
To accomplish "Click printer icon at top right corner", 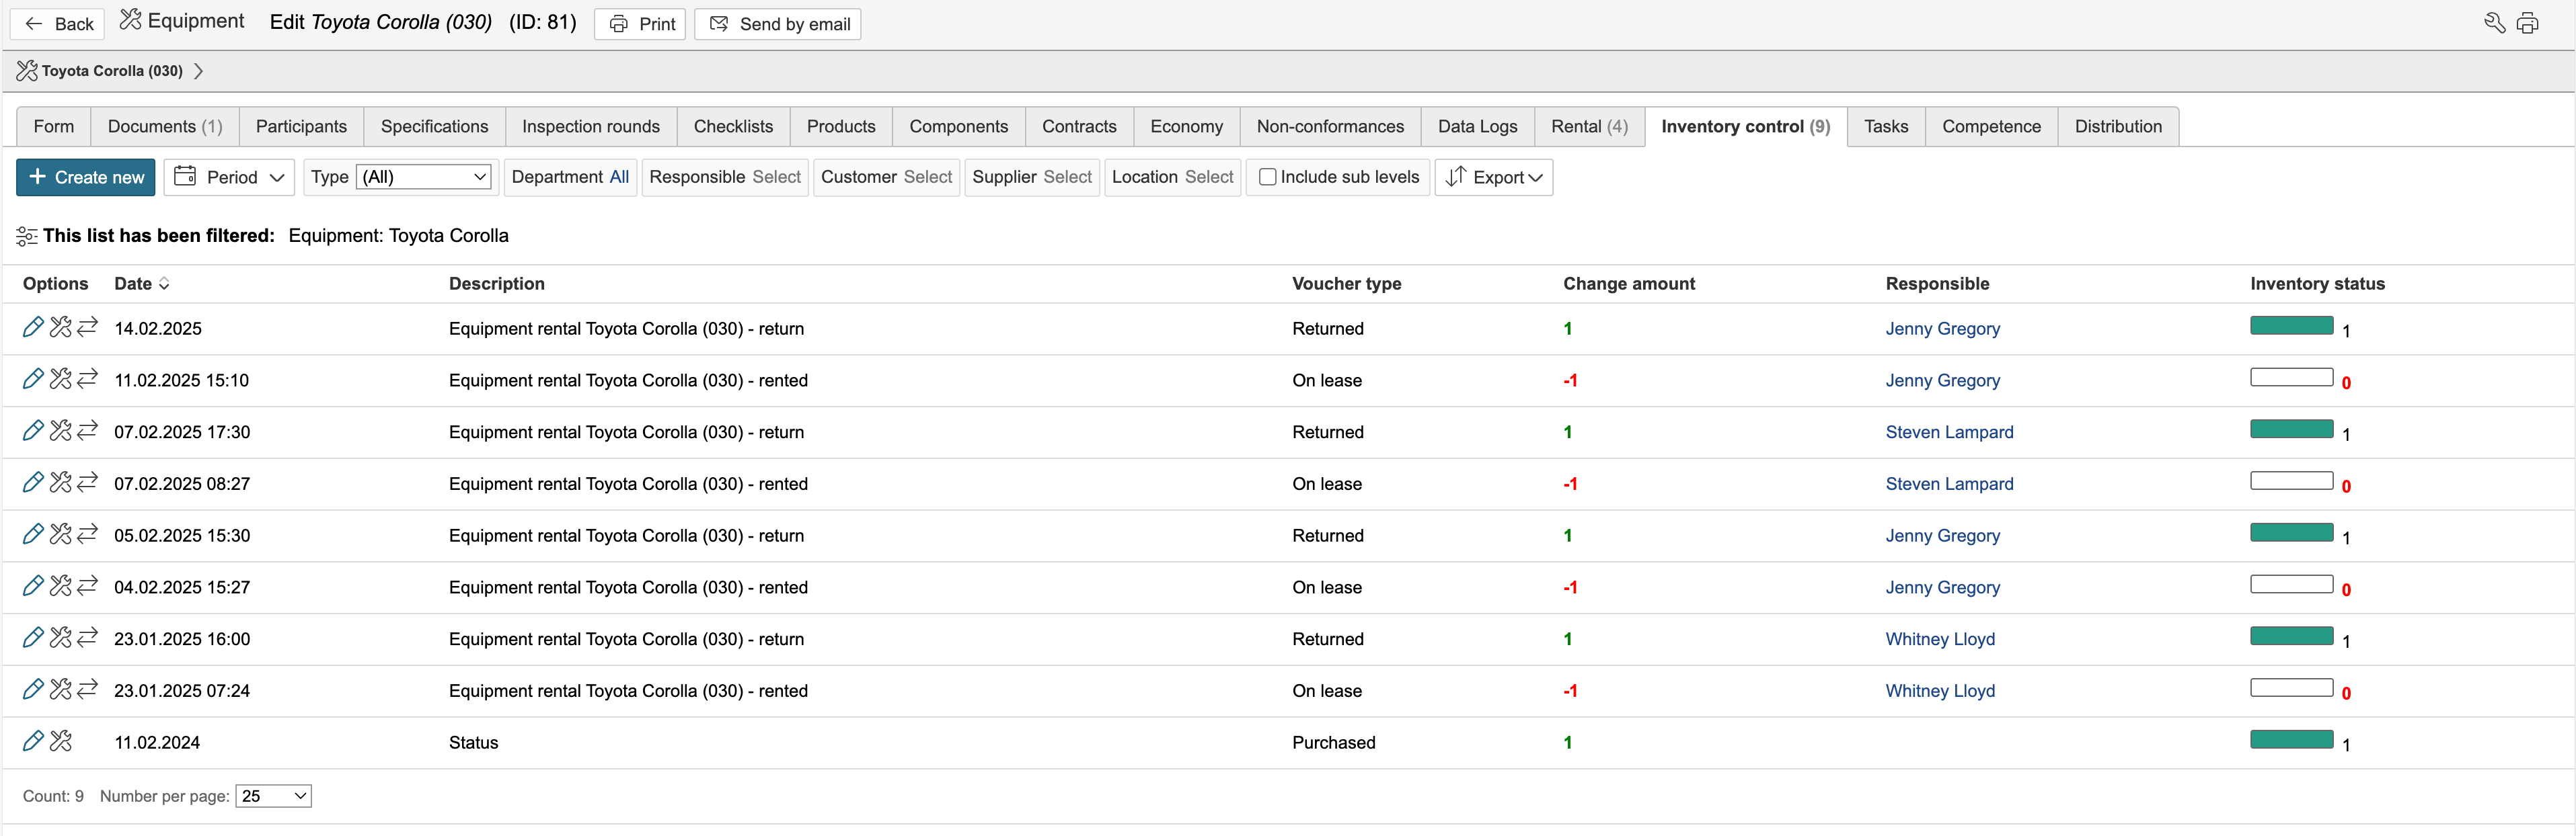I will click(x=2527, y=23).
